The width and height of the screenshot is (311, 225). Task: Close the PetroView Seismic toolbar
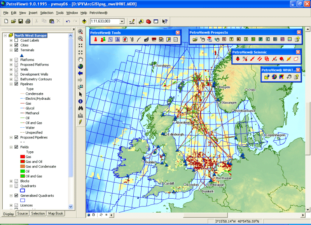(x=298, y=52)
